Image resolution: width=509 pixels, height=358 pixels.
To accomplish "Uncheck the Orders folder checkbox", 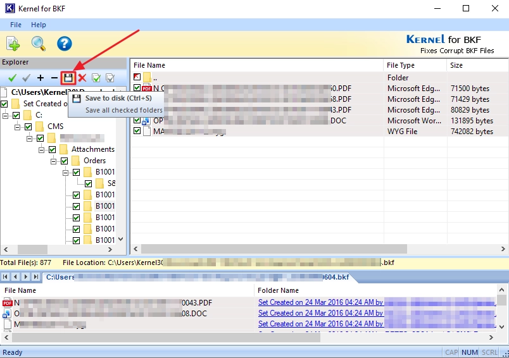I will pos(65,161).
